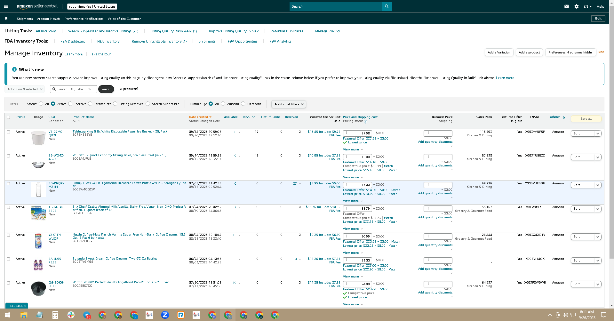Open the Shipments menu item in top navigation
This screenshot has height=321, width=614.
point(25,19)
